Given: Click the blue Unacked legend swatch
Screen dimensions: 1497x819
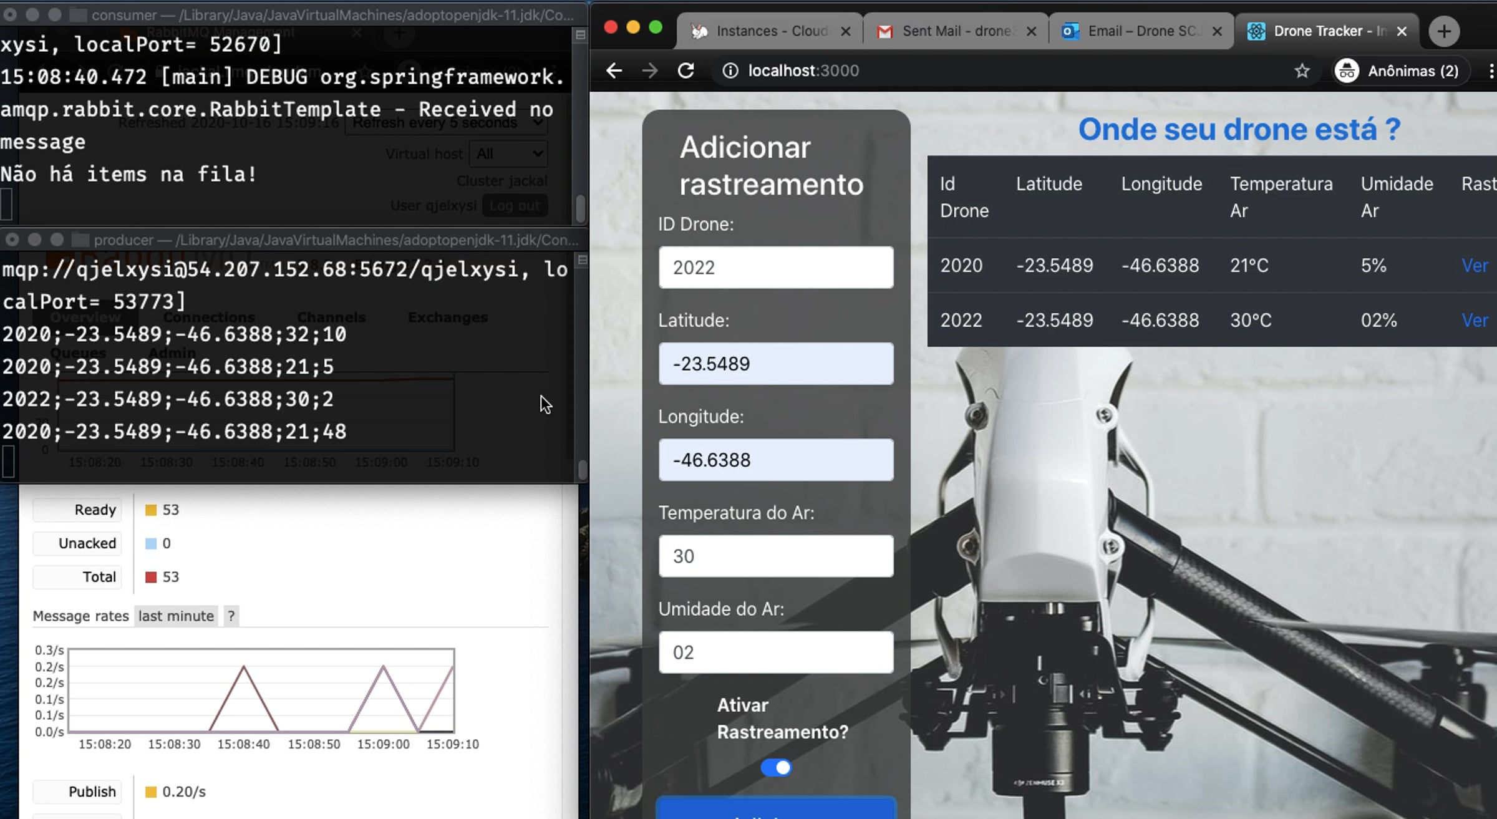Looking at the screenshot, I should (150, 544).
